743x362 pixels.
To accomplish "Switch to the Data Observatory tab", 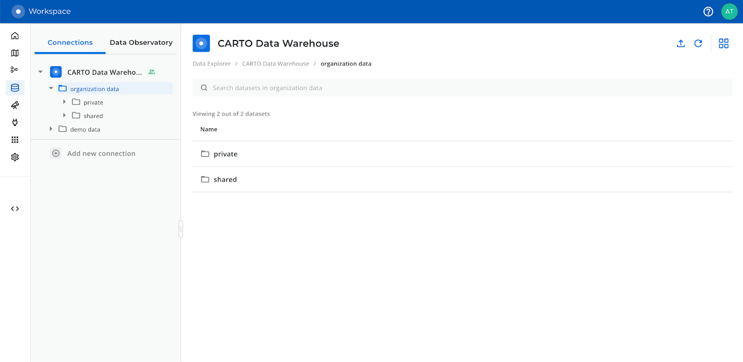I will point(141,42).
